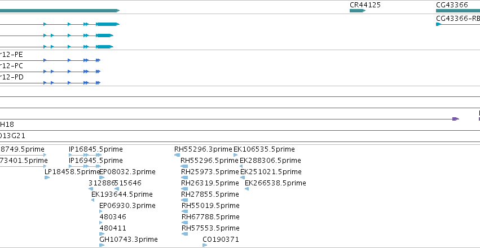Click the purple arrowhead ending the long BAC line
The width and height of the screenshot is (480, 248).
(456, 119)
